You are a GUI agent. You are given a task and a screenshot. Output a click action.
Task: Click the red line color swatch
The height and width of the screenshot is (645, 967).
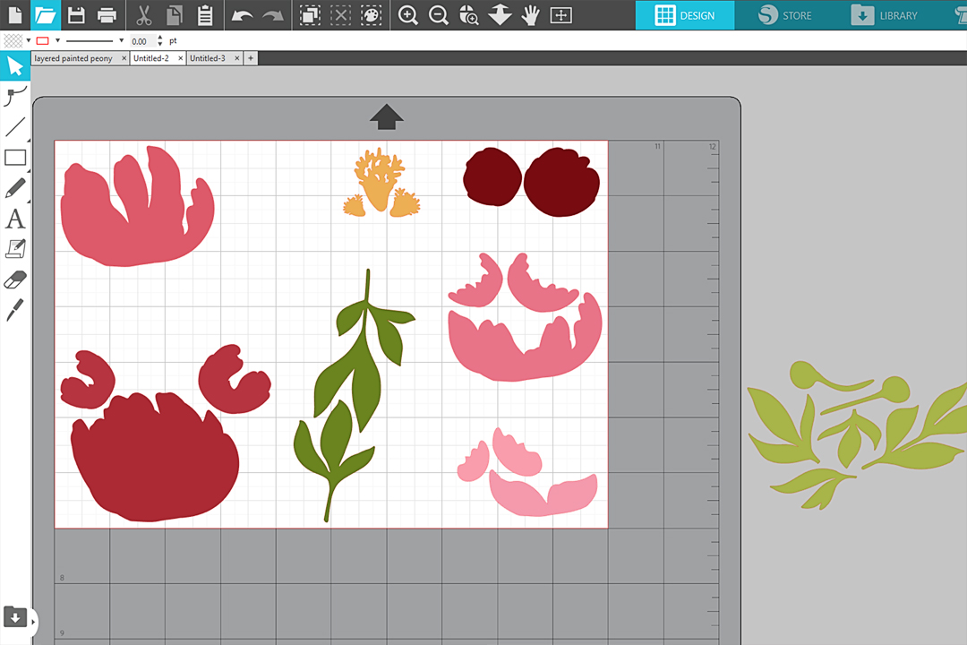(43, 40)
